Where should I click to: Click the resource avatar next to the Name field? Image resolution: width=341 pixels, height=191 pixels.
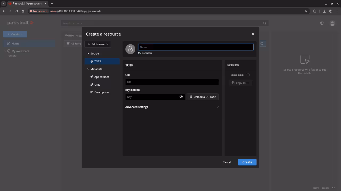point(130,49)
